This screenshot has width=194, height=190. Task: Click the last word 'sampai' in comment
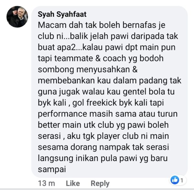[x=52, y=170]
